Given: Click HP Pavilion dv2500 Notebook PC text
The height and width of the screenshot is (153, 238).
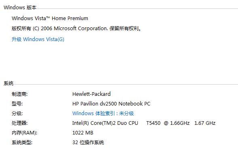Looking at the screenshot, I should point(111,104).
